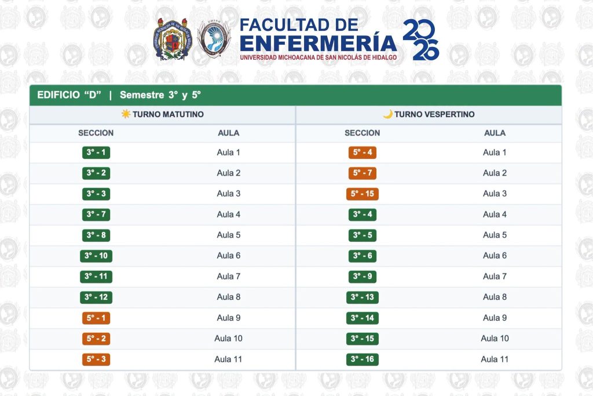Click the SECCION column header under Matutino
The width and height of the screenshot is (593, 396).
coord(96,133)
